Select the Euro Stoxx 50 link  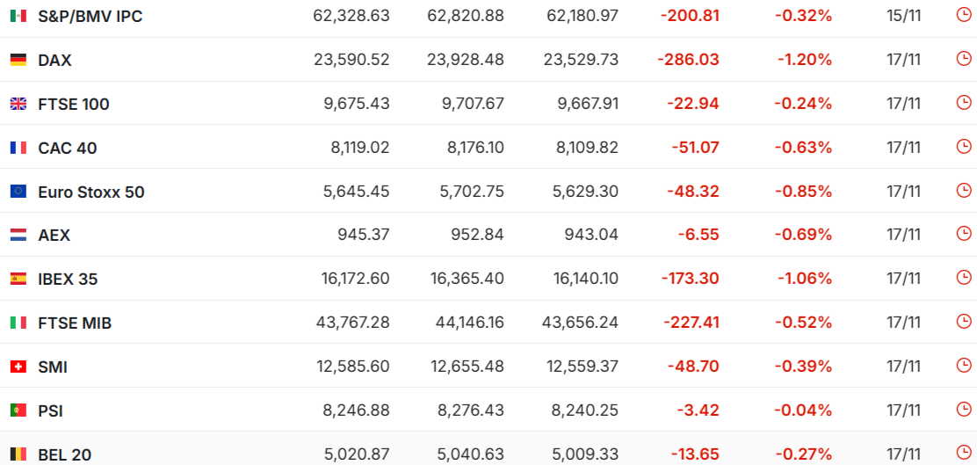pos(91,192)
